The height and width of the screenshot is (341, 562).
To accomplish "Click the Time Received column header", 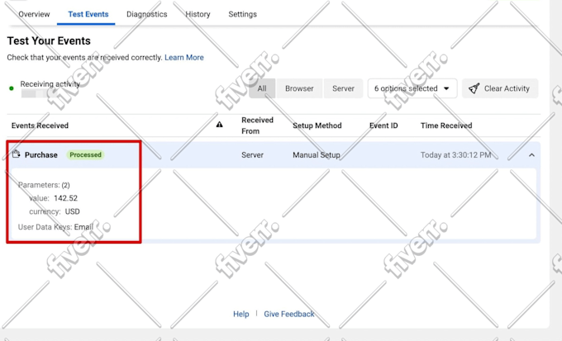I will 446,126.
